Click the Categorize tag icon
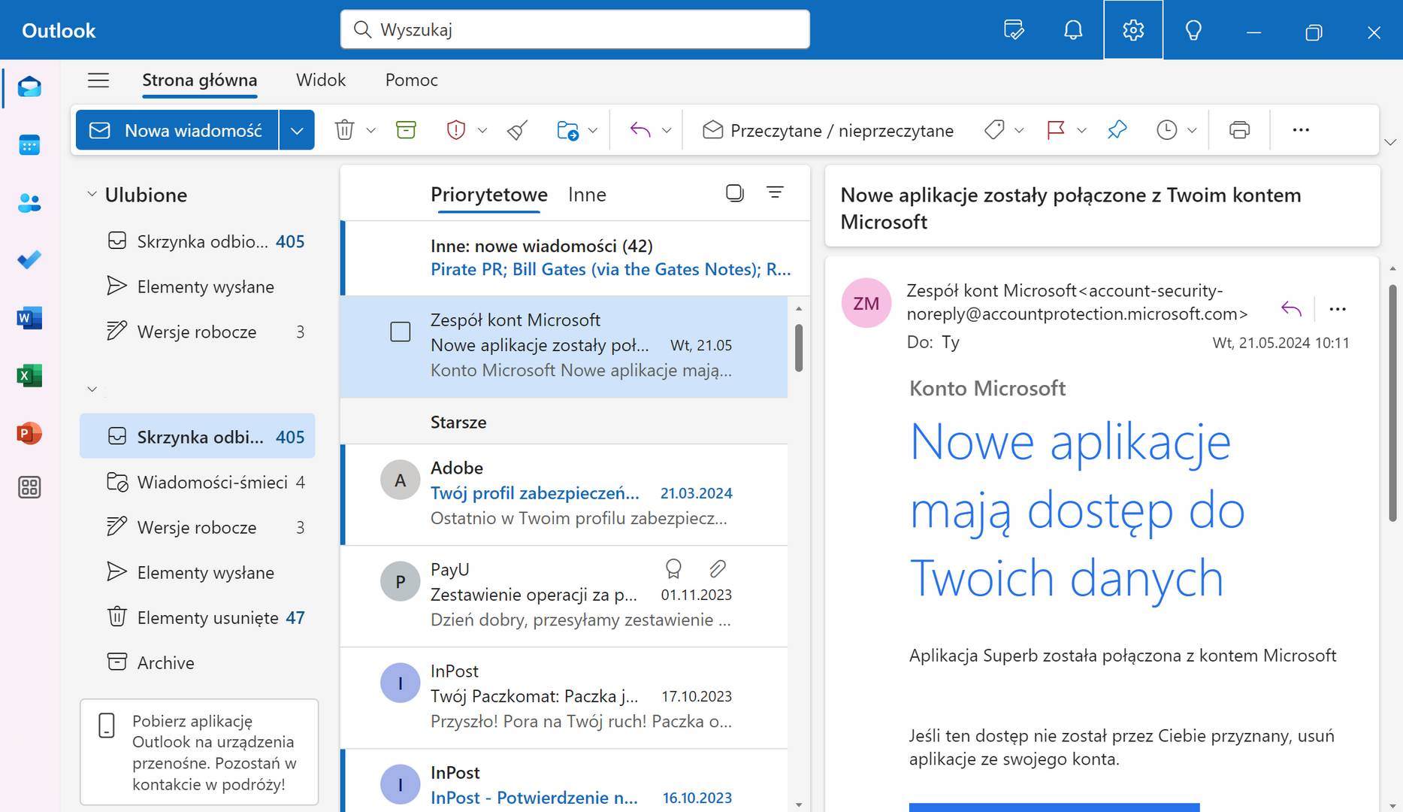 (x=994, y=130)
